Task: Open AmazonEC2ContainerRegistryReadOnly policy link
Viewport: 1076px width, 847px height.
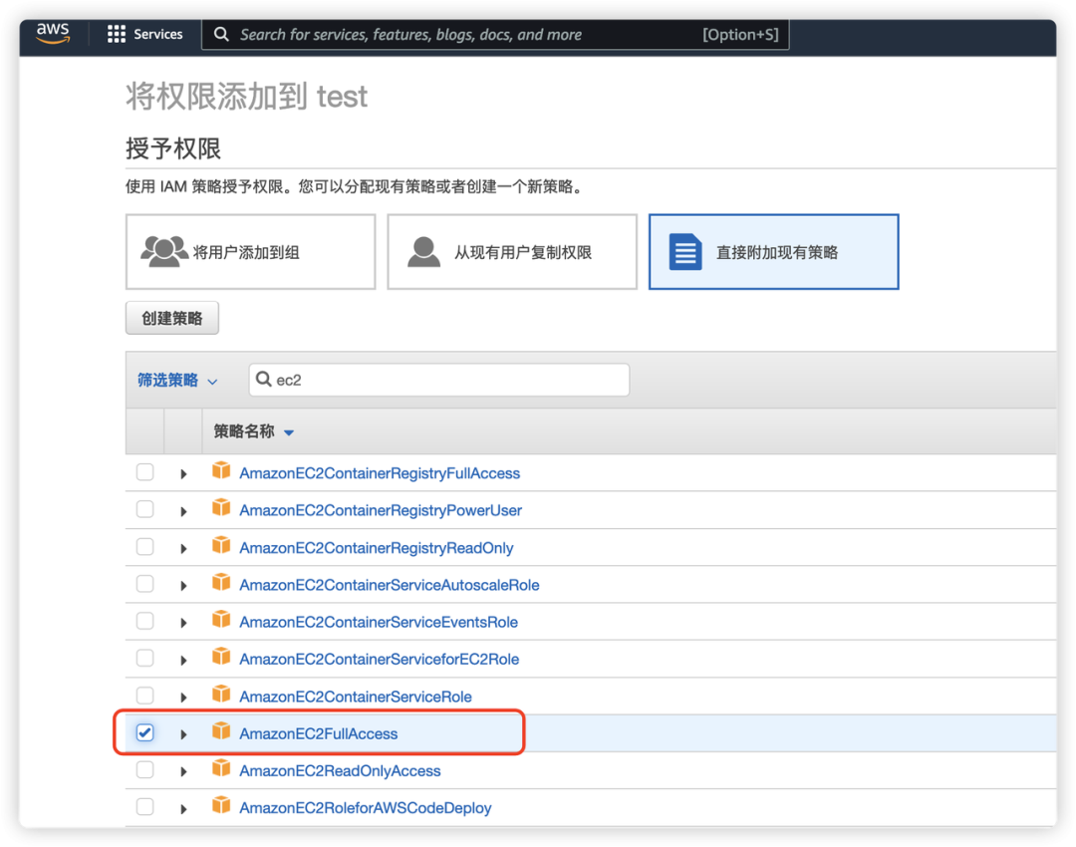Action: pos(376,548)
